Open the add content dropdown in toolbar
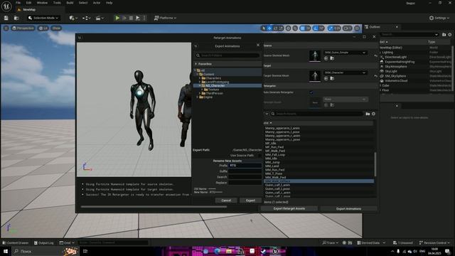Screen dimensions: 455x256 coord(73,18)
